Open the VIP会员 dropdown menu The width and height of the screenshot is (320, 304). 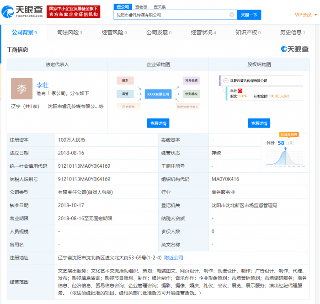point(306,15)
